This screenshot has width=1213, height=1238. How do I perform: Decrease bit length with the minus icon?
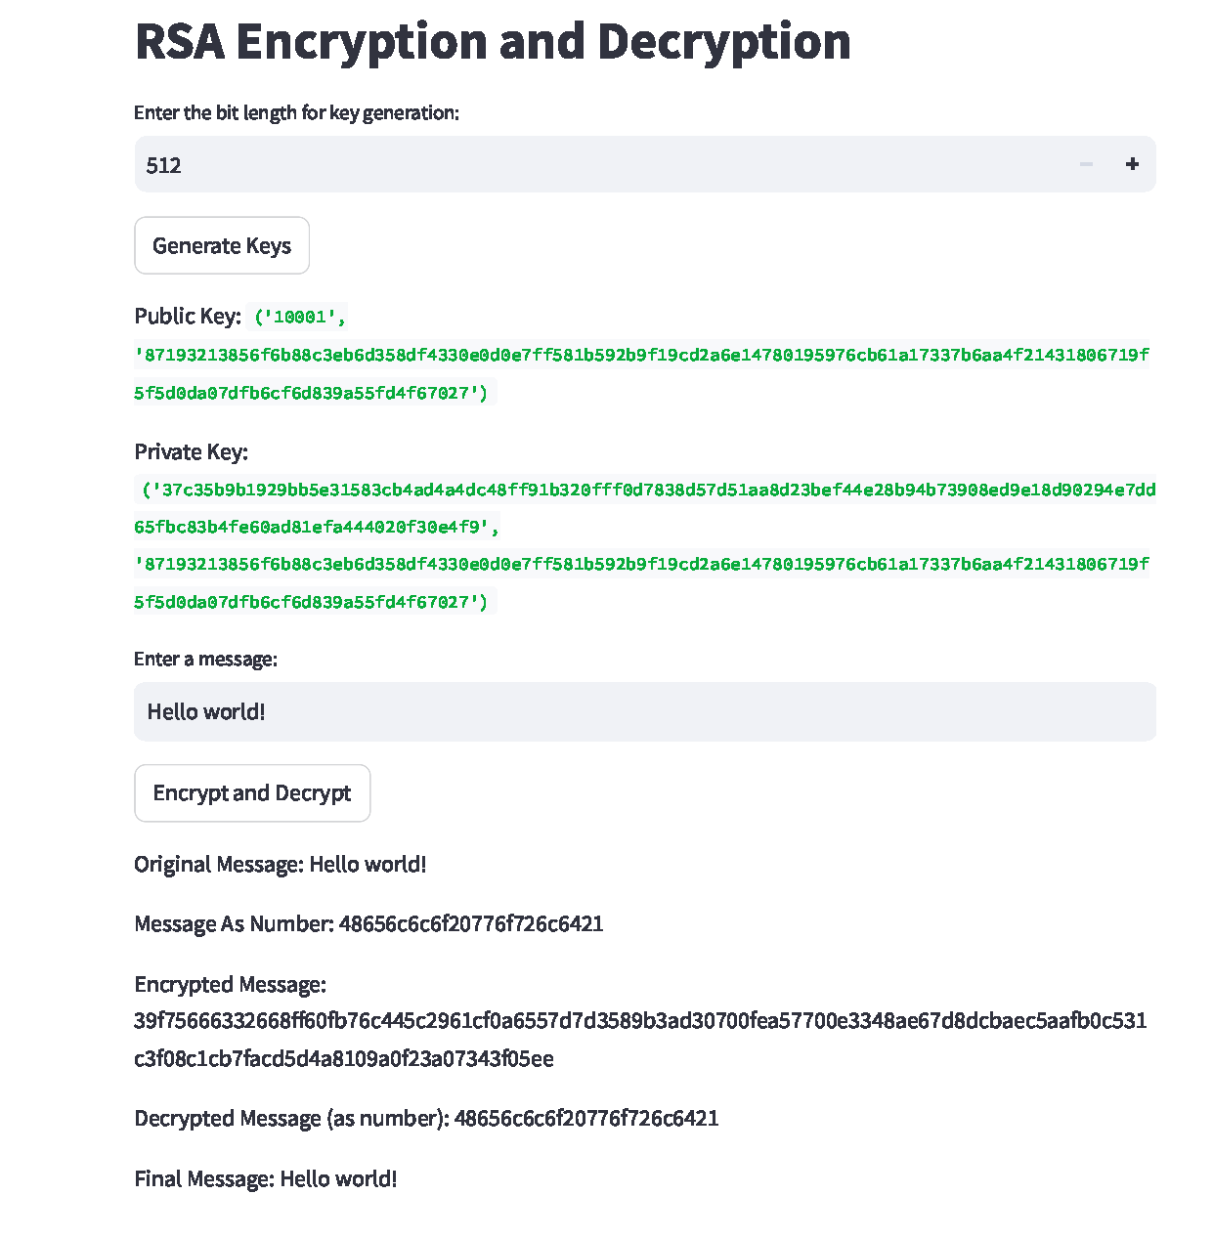(x=1086, y=164)
